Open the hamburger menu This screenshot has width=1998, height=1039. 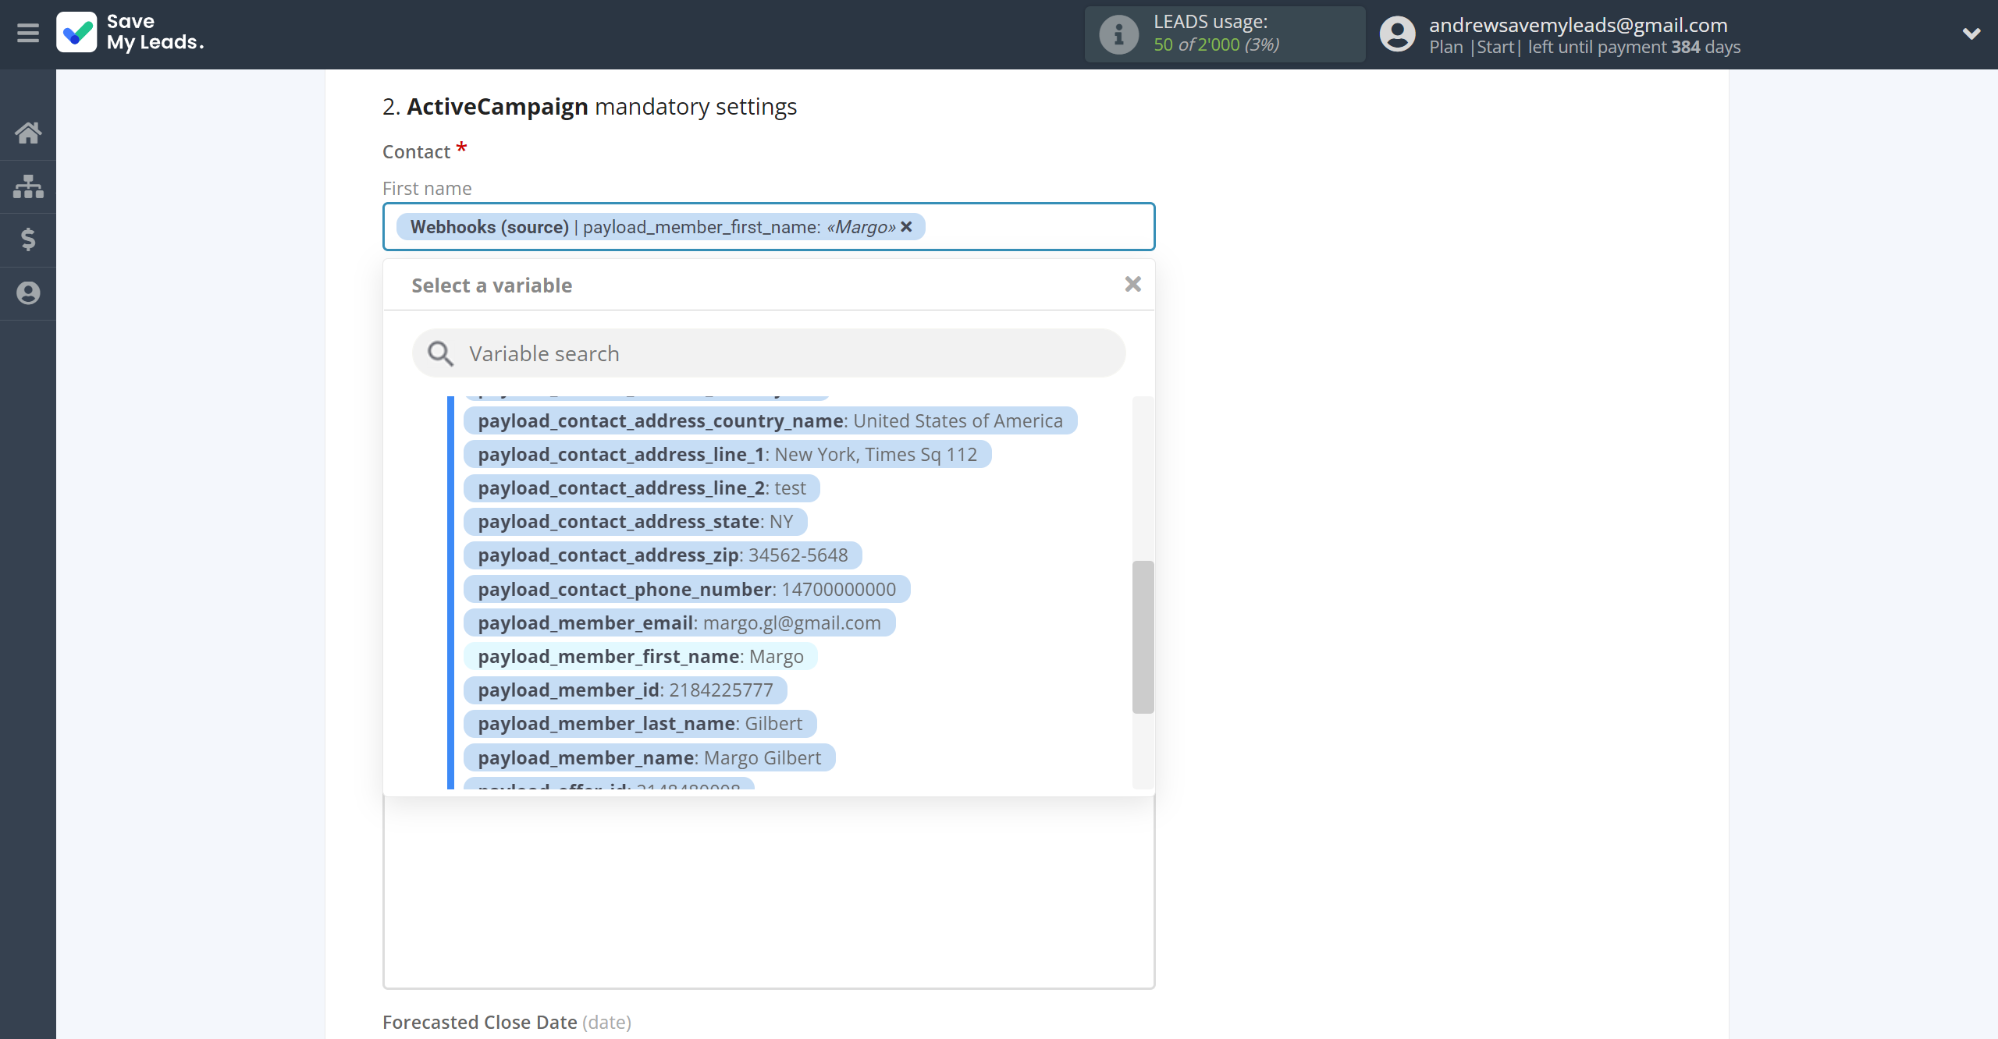click(x=28, y=34)
